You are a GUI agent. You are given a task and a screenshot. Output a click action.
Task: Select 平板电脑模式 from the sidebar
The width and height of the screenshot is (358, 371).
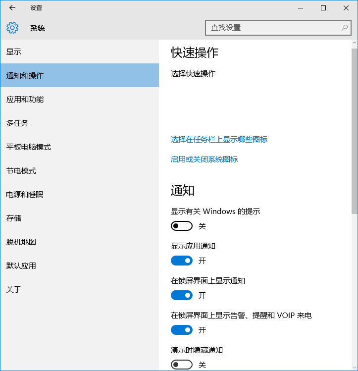(28, 147)
